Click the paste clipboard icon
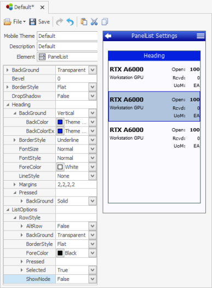 click(x=84, y=22)
